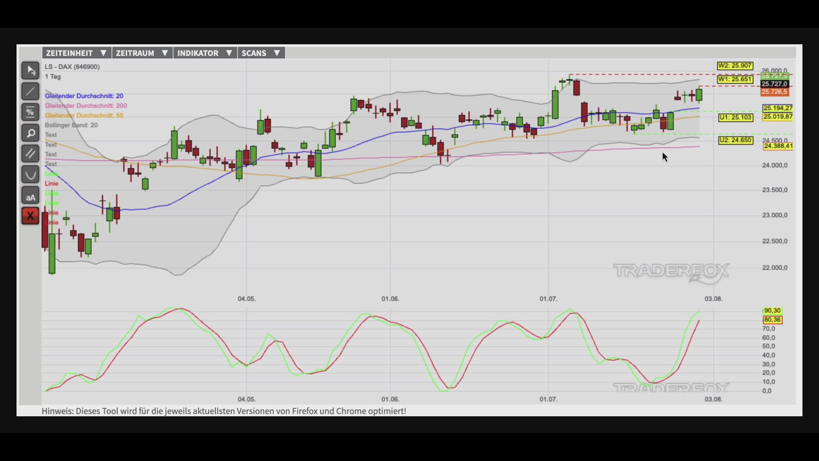Click the W1: 25.651 resistance label
819x461 pixels.
[735, 79]
